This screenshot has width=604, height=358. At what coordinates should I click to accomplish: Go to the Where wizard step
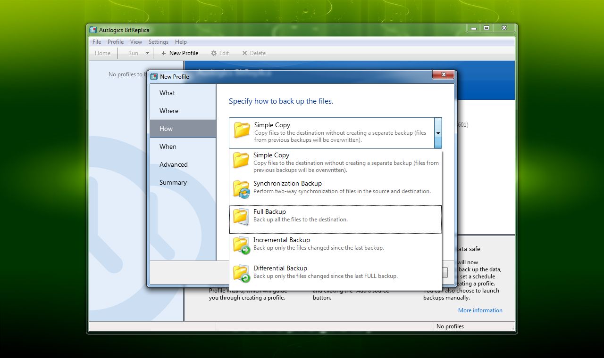click(183, 111)
